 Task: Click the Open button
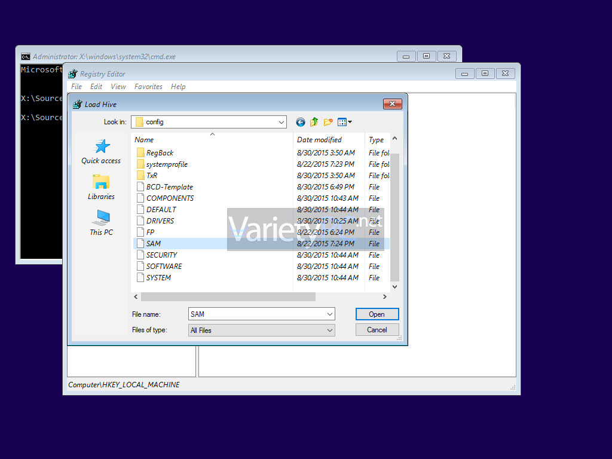(377, 314)
